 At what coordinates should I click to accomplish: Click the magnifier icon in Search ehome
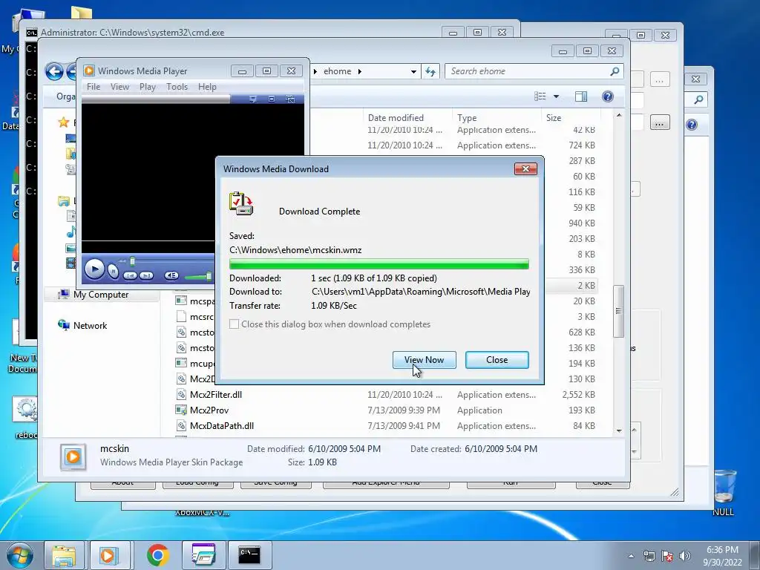pos(615,71)
